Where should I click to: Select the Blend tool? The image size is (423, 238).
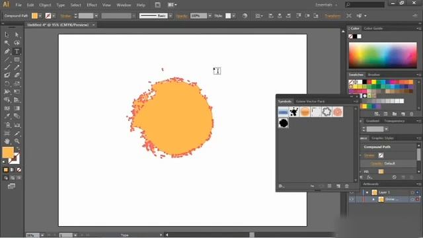[x=17, y=116]
